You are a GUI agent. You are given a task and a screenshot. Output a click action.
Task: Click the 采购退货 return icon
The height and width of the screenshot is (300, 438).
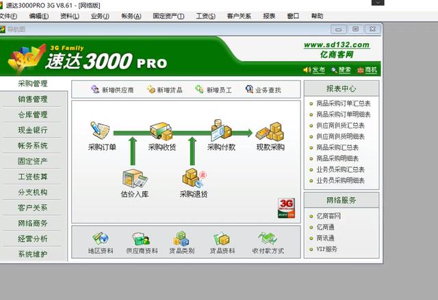(x=194, y=179)
